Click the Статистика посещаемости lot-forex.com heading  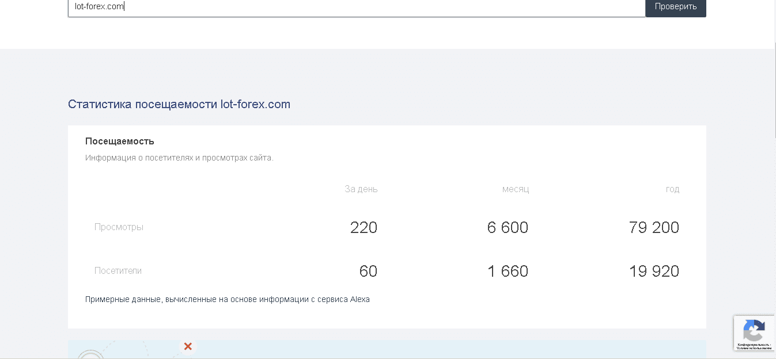point(179,104)
